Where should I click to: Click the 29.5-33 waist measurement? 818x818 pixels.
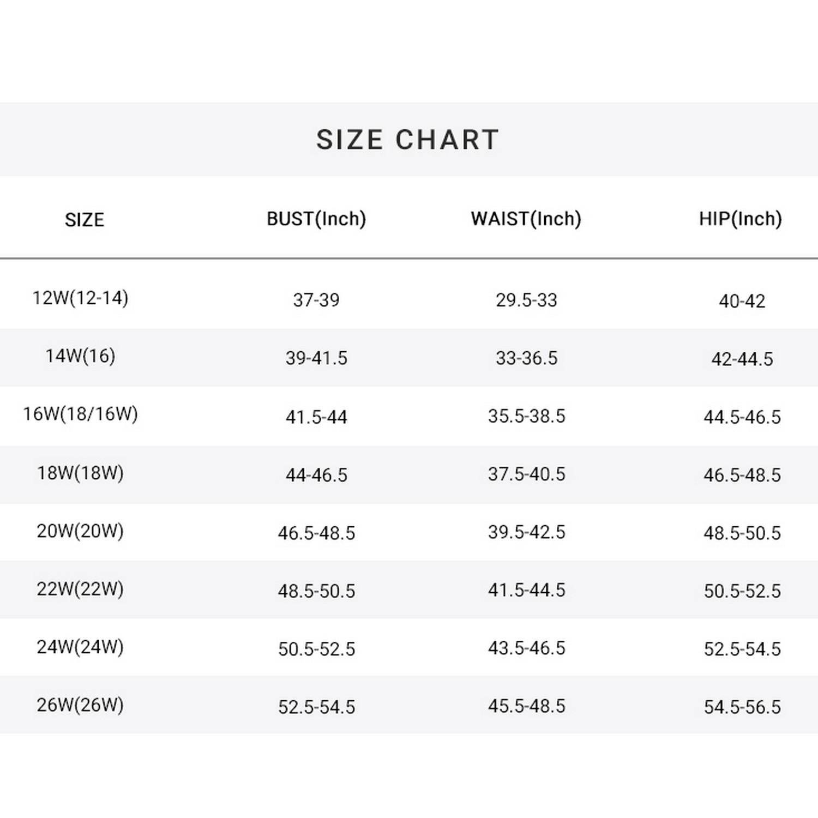[526, 300]
